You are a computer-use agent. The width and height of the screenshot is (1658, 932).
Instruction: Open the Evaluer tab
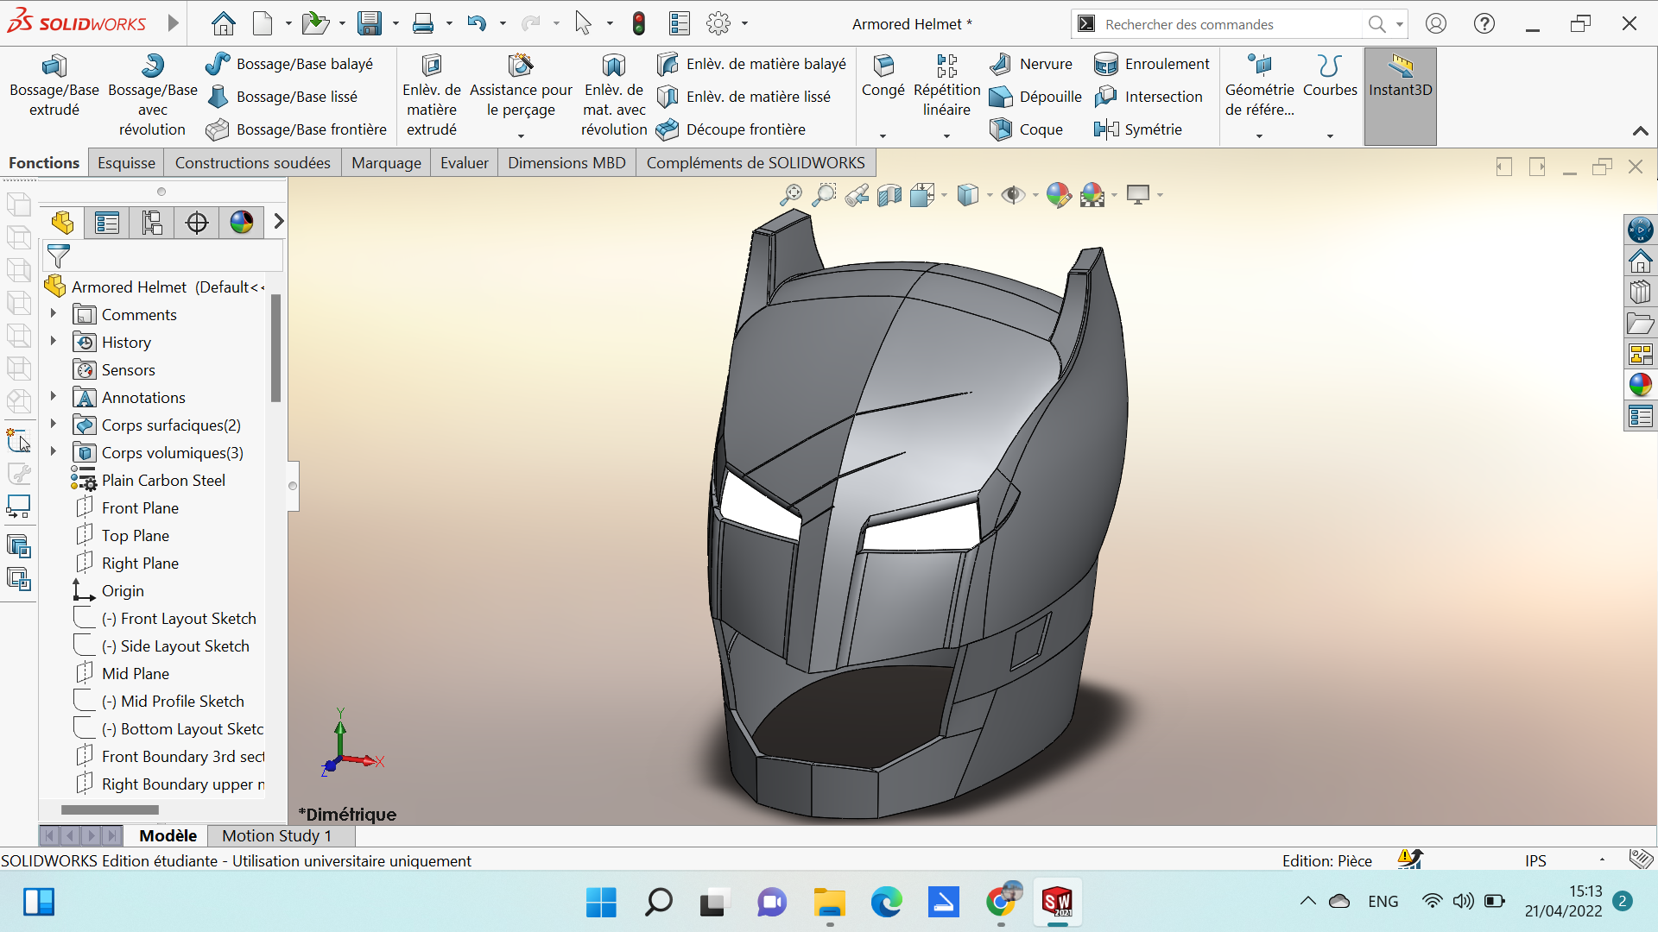click(x=465, y=163)
